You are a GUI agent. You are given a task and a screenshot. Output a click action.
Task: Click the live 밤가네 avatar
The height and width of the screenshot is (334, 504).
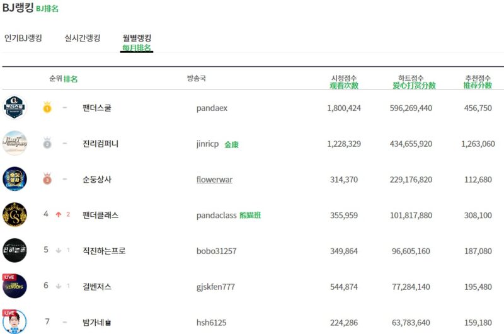[15, 321]
